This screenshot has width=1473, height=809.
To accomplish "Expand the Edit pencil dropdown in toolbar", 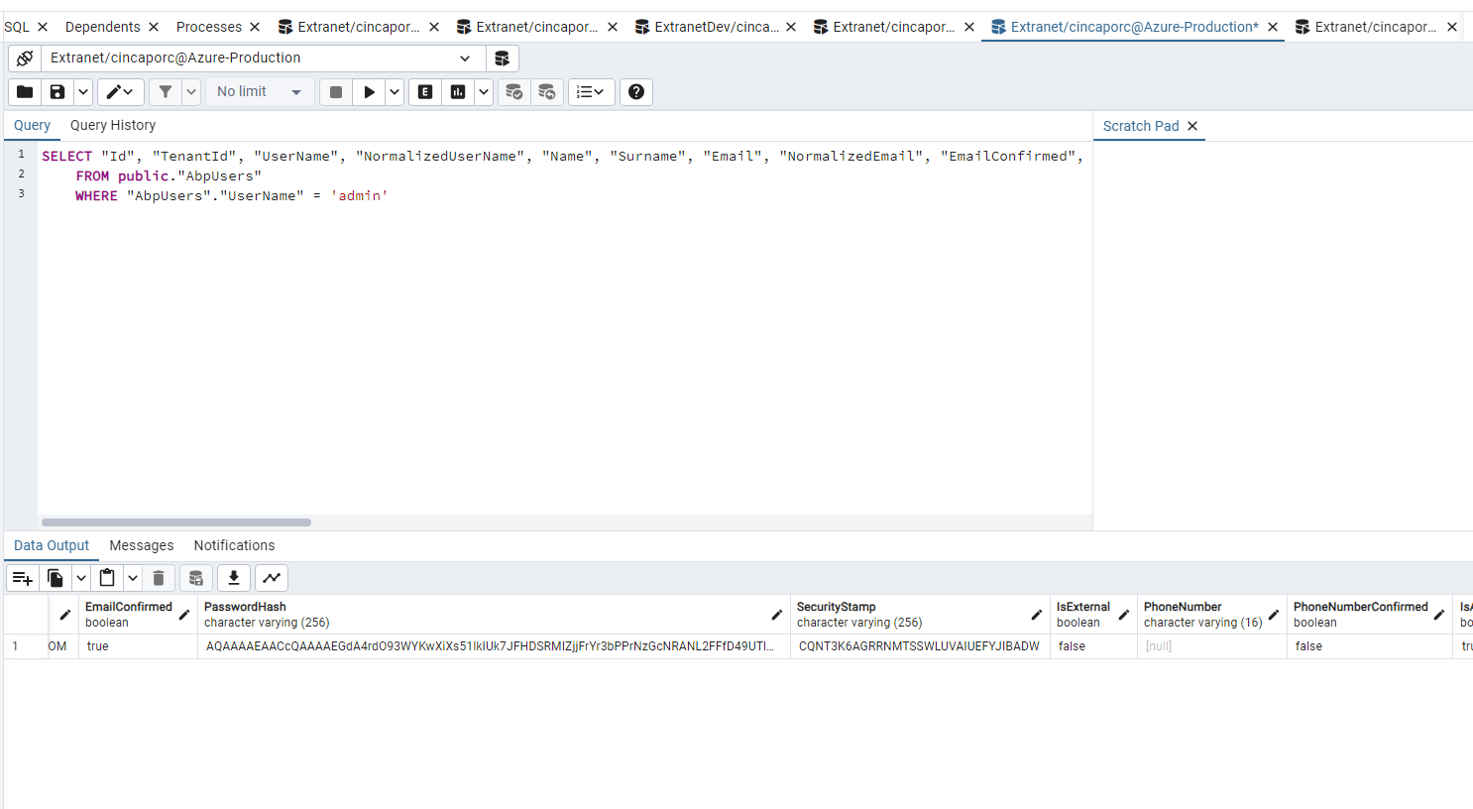I will click(121, 92).
